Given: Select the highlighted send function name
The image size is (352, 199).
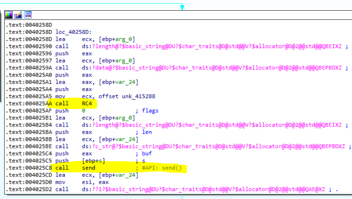Looking at the screenshot, I should pos(88,168).
